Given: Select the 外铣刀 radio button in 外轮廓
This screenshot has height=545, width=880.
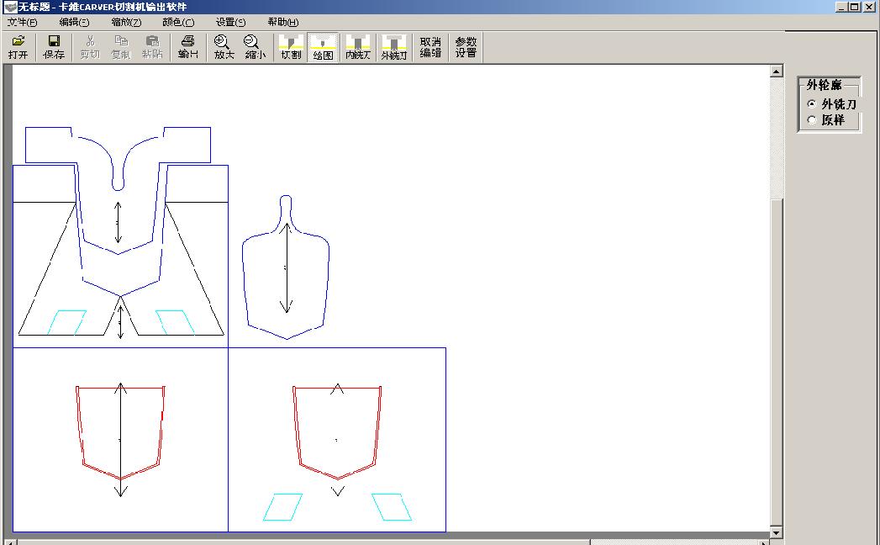Looking at the screenshot, I should 811,104.
